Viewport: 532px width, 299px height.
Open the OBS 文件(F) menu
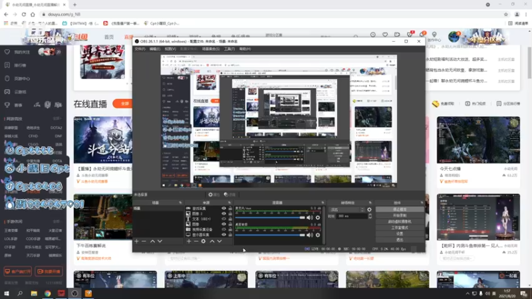pos(140,49)
